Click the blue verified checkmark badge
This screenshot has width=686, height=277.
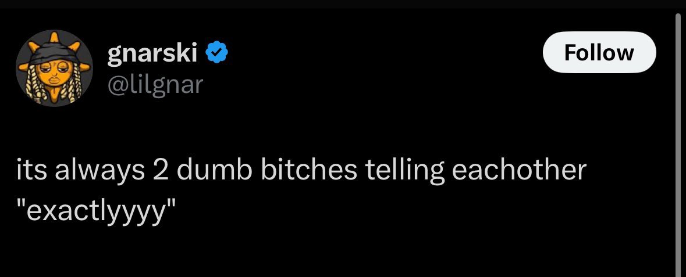pyautogui.click(x=216, y=53)
